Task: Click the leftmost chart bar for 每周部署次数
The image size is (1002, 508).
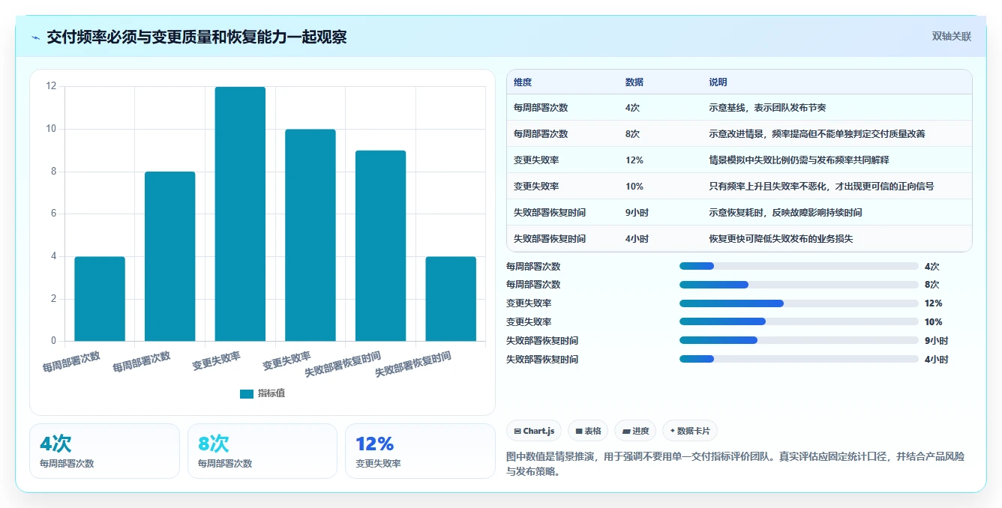Action: click(100, 299)
